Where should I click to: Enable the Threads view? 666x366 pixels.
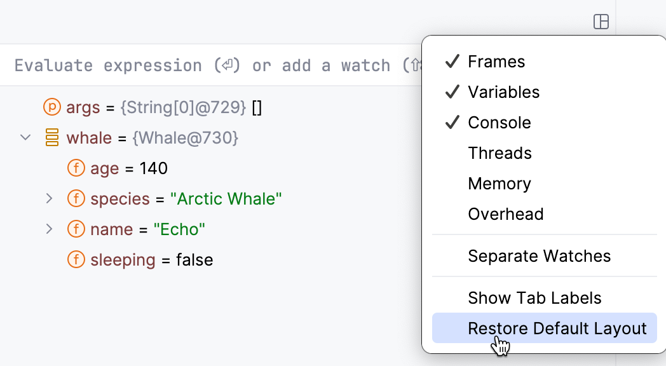[499, 152]
